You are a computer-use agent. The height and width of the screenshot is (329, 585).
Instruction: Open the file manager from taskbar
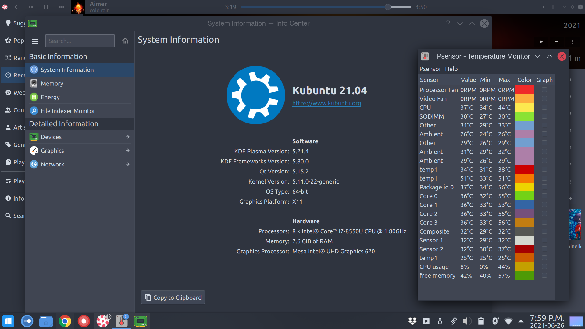click(46, 321)
